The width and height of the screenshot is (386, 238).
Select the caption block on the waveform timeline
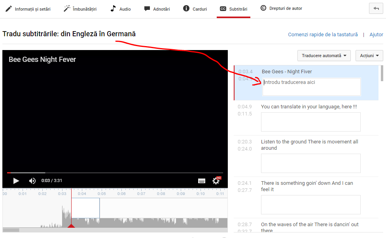(85, 208)
